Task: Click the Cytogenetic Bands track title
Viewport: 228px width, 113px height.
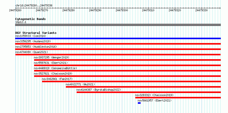Action: (30, 19)
